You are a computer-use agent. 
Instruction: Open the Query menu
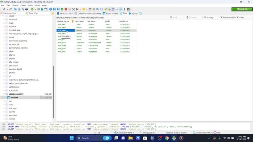coord(23,6)
